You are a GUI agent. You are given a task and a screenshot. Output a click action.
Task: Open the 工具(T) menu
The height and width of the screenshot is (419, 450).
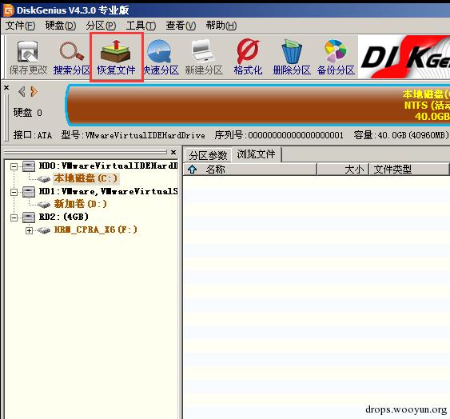pos(141,26)
